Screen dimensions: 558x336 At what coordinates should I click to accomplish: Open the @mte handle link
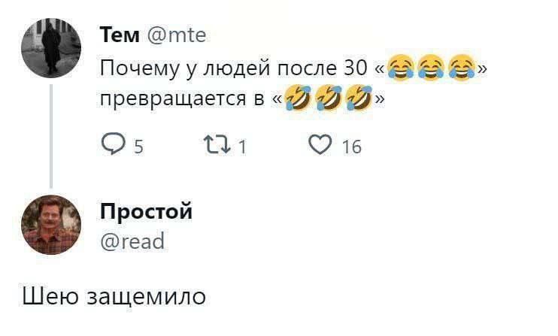coord(172,35)
